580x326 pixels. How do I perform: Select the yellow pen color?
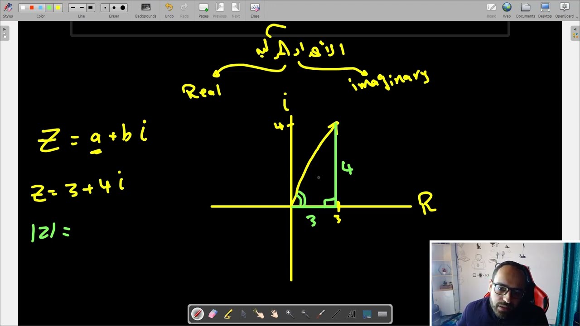[x=58, y=8]
